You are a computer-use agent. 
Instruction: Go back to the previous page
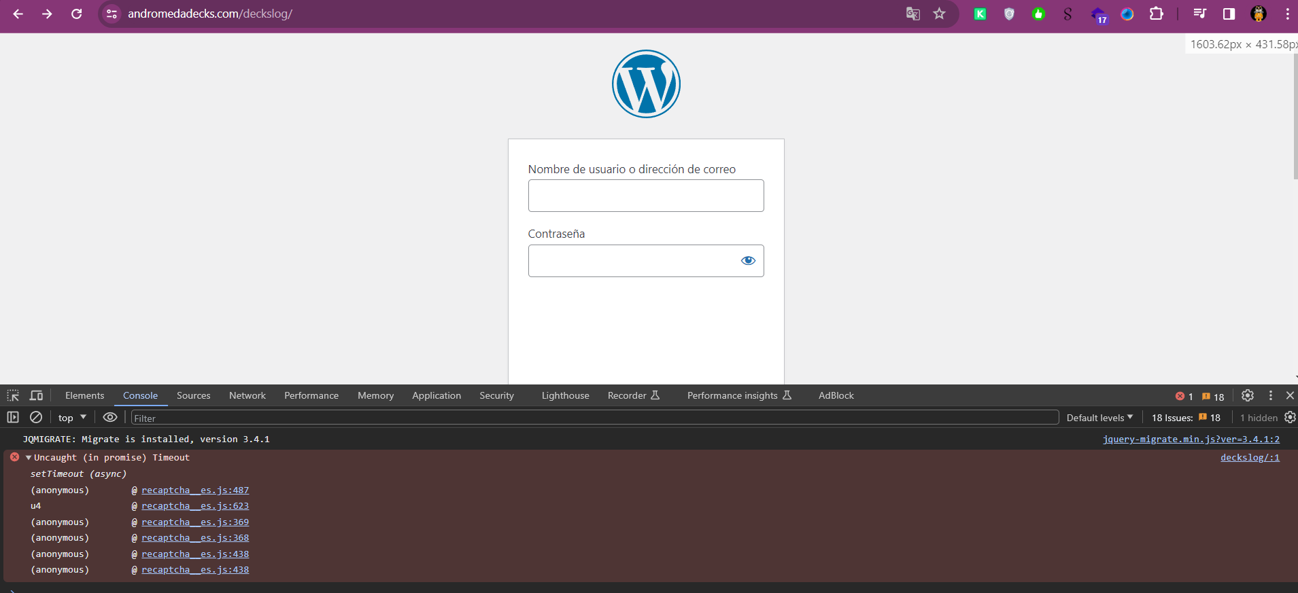[x=18, y=14]
